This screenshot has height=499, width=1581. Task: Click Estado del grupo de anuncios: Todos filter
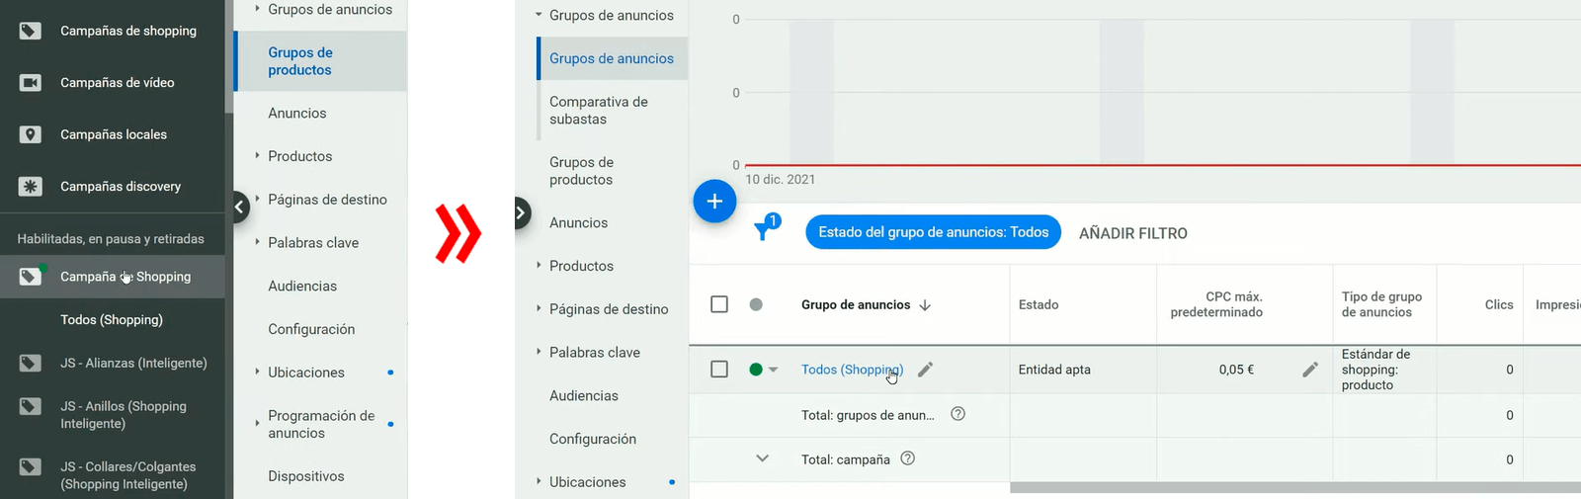[x=934, y=232]
